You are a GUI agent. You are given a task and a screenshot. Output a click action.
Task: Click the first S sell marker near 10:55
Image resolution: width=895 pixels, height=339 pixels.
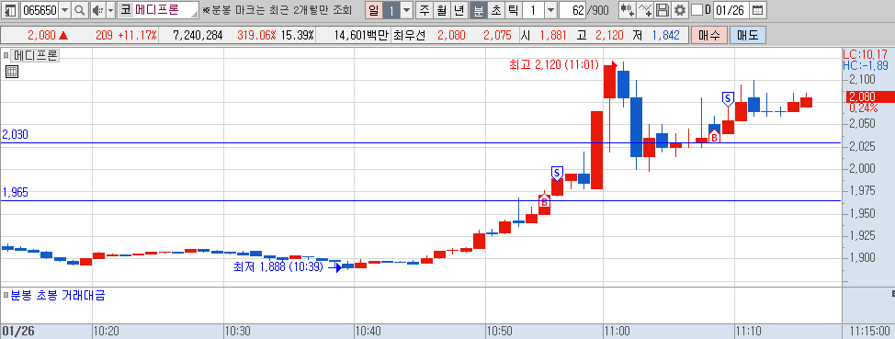tap(557, 173)
